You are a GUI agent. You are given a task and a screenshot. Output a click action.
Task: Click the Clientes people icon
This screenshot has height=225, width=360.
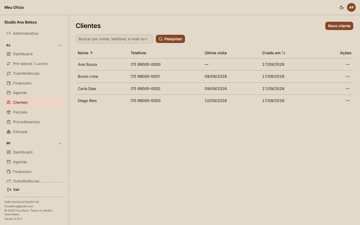[9, 102]
